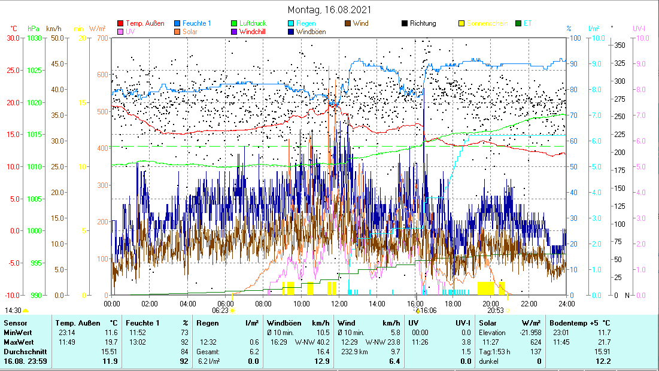This screenshot has width=659, height=371.
Task: Click the 12:00 label on the time axis
Action: click(x=339, y=303)
